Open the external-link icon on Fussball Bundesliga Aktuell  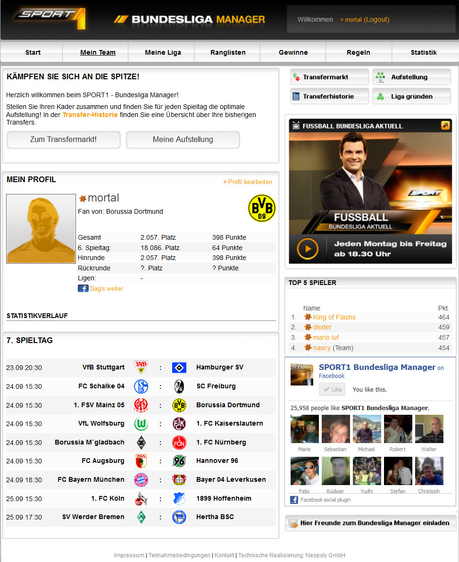pyautogui.click(x=445, y=126)
